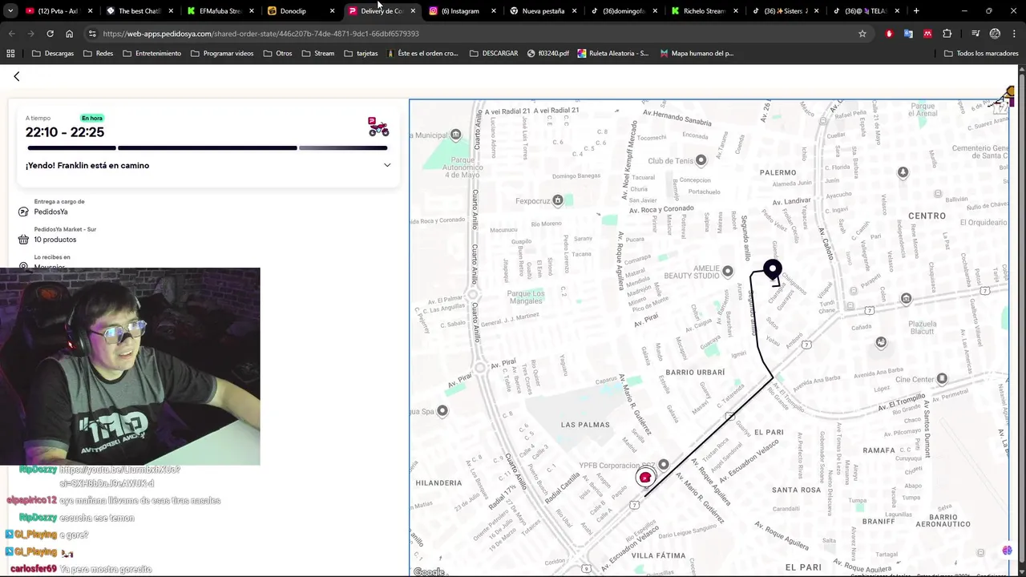Reload the page with the refresh button
Viewport: 1026px width, 577px height.
(x=50, y=34)
